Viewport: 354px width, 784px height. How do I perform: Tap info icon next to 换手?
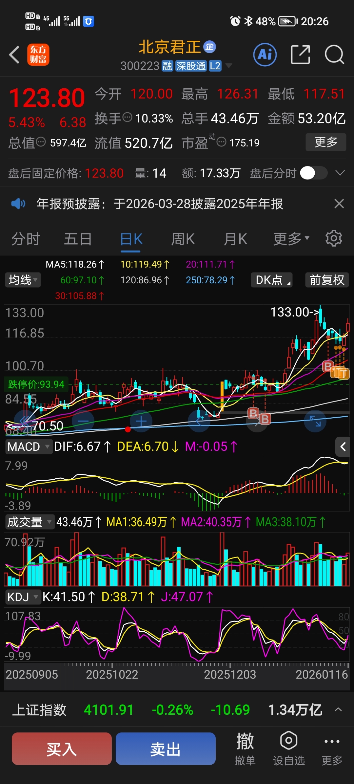128,117
